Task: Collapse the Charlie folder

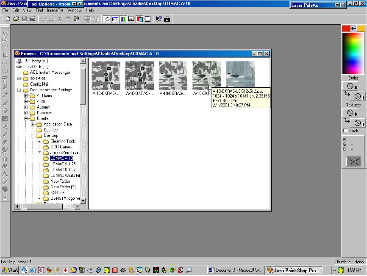Action: [x=26, y=118]
